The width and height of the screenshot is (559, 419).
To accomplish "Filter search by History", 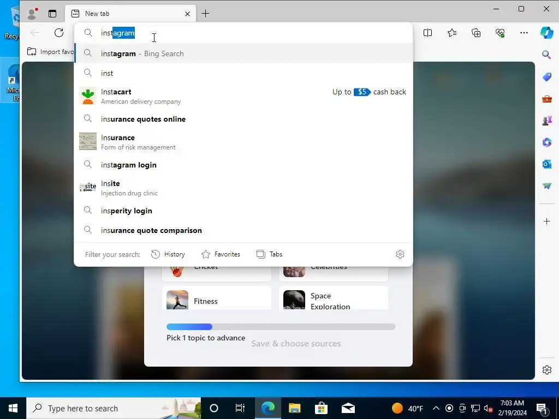I will (x=168, y=254).
